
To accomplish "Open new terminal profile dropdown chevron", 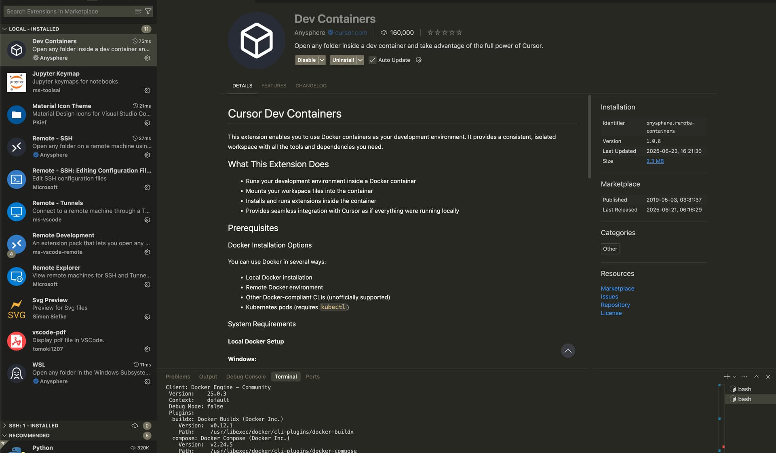I will click(734, 377).
